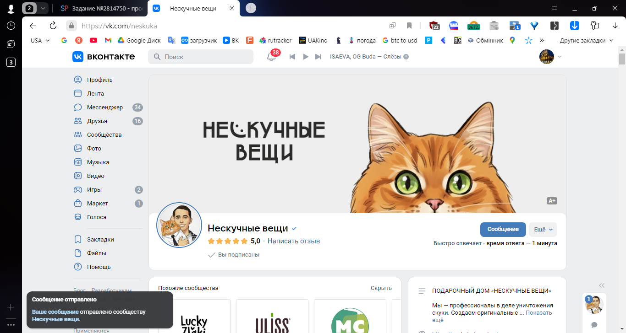Screen dimensions: 626x333
Task: Open the Обмінник bookmark
Action: (485, 40)
